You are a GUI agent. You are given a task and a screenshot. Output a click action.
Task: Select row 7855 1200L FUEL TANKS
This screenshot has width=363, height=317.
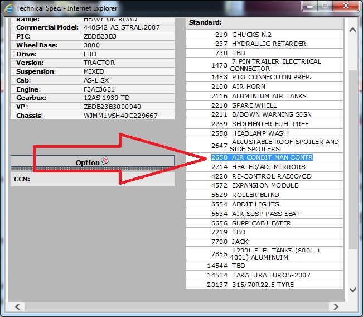[x=264, y=254]
